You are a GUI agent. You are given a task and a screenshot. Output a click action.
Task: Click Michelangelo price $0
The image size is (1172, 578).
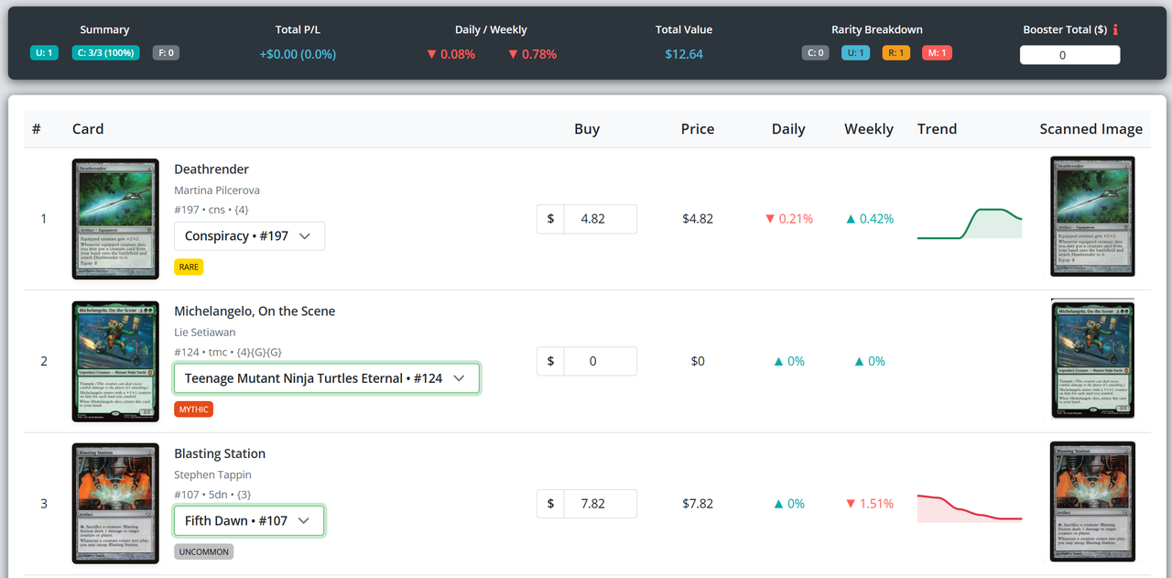tap(698, 361)
